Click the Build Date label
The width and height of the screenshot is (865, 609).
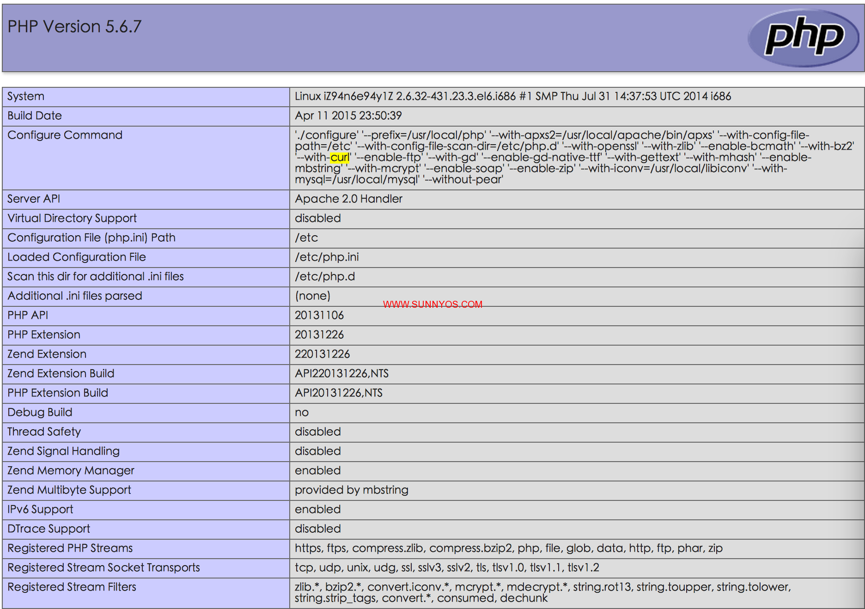(x=35, y=116)
